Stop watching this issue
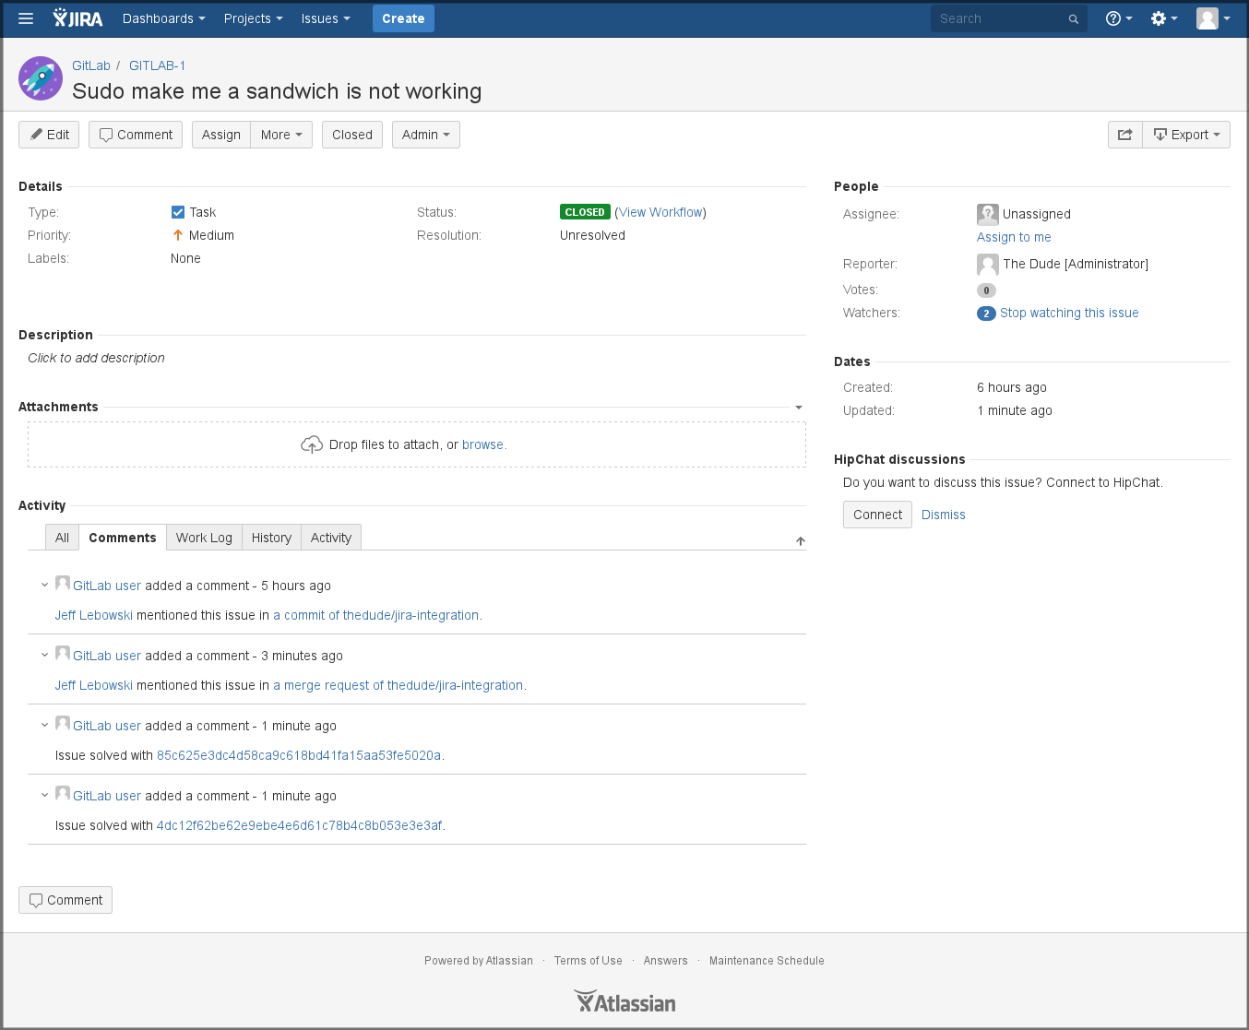 click(1069, 313)
